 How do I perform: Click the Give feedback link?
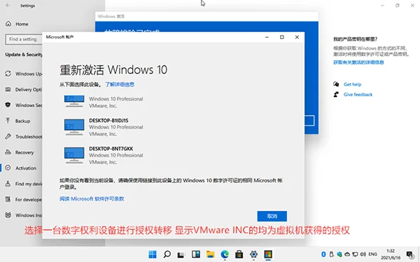pyautogui.click(x=358, y=94)
